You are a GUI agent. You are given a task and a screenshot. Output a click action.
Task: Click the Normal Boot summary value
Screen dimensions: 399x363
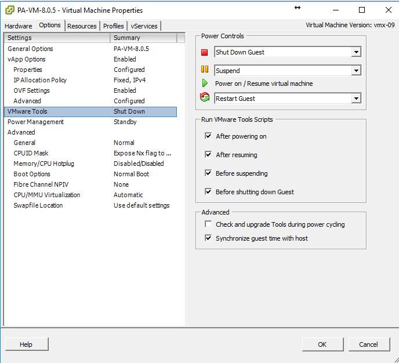coord(131,174)
